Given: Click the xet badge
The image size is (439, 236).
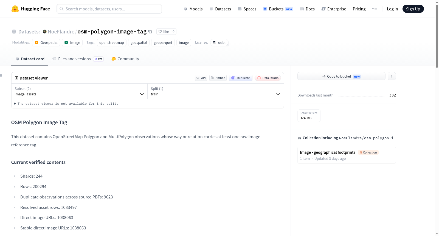Looking at the screenshot, I should (x=99, y=59).
